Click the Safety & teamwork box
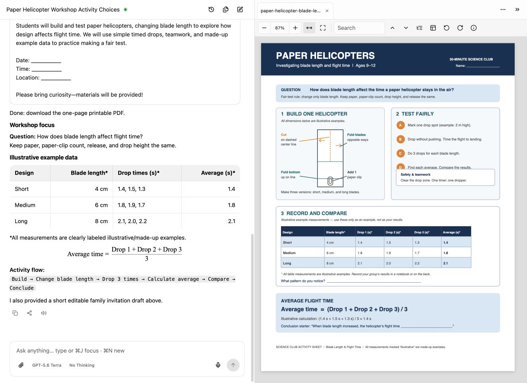This screenshot has width=527, height=383. [445, 177]
